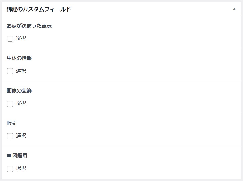The height and width of the screenshot is (181, 243).
Task: Enable the お家が決まった表示 checkbox
Action: [10, 39]
